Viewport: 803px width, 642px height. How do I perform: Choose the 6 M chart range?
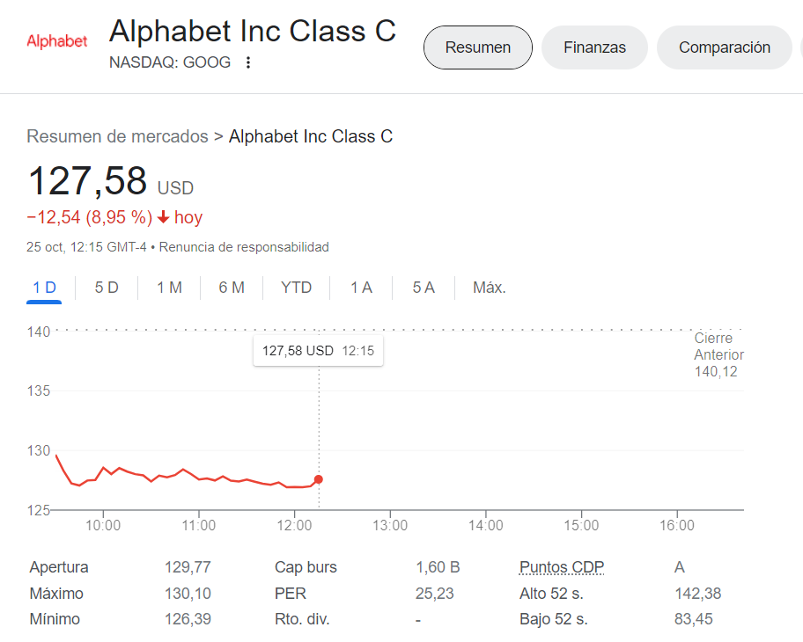click(x=232, y=288)
